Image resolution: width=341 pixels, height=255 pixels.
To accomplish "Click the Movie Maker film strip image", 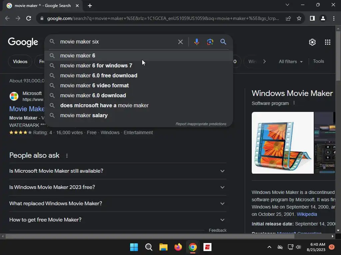I will coord(282,143).
